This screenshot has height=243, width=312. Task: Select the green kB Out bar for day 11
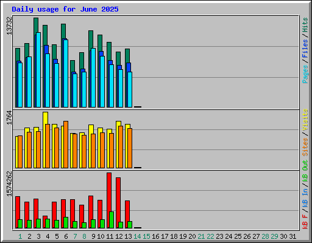112,220
